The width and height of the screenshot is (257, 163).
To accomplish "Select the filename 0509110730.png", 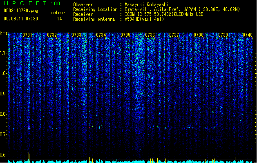I will pyautogui.click(x=21, y=11).
